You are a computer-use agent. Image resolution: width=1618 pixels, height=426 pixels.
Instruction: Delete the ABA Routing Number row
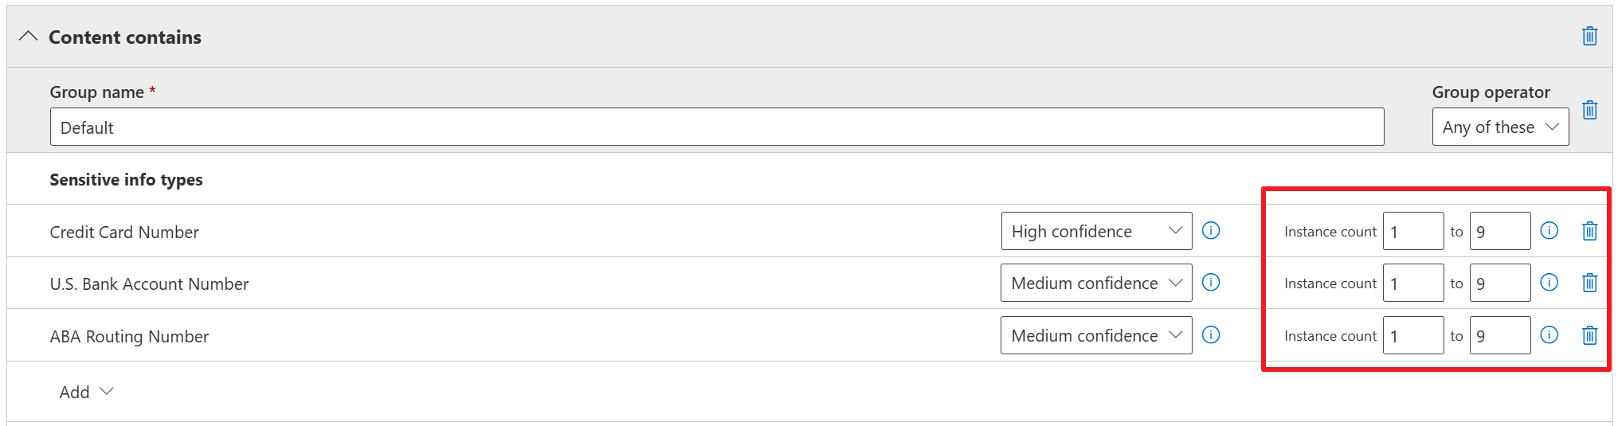pos(1589,335)
